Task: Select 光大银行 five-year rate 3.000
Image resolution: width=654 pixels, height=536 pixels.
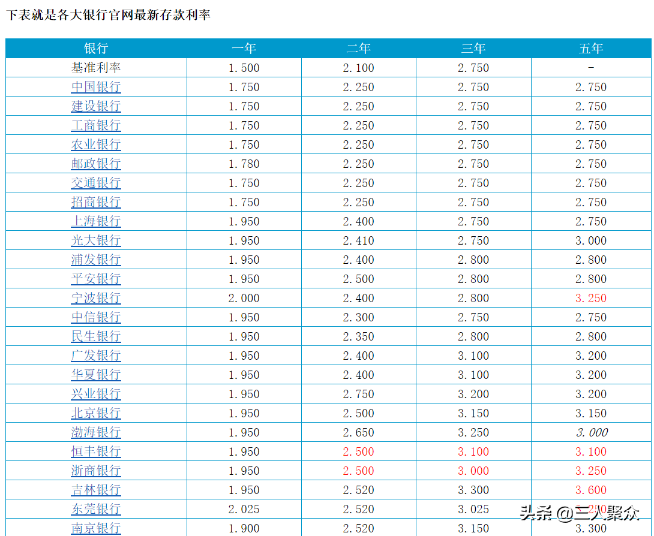Action: tap(591, 240)
